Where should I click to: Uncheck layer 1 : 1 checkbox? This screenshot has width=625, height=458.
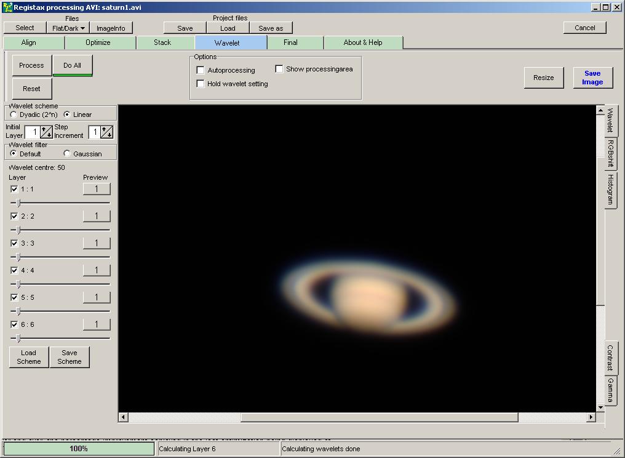click(x=14, y=189)
